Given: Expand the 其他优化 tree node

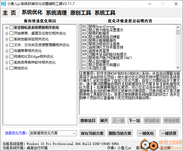Looking at the screenshot, I should click(7, 68).
